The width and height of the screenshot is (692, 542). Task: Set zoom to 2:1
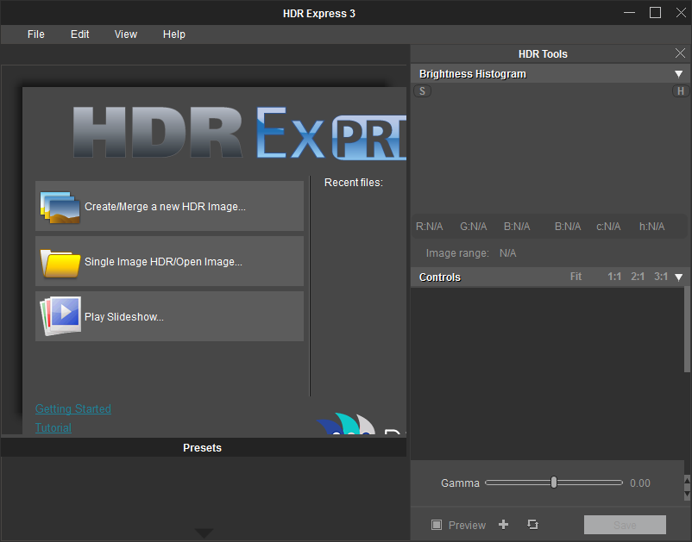[638, 277]
